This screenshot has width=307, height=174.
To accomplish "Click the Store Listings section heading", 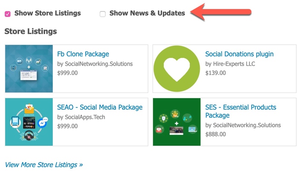I will (x=31, y=31).
